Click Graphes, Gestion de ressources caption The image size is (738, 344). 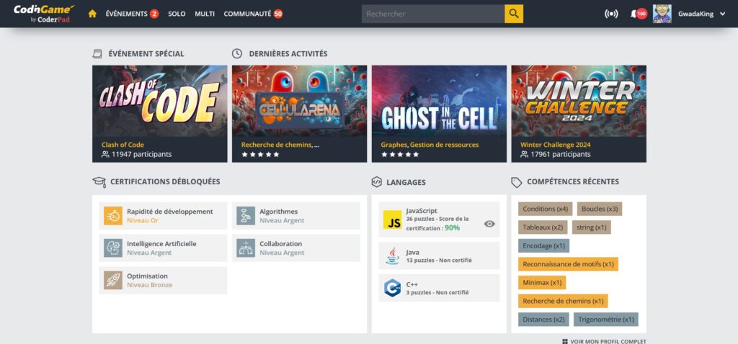tap(430, 145)
